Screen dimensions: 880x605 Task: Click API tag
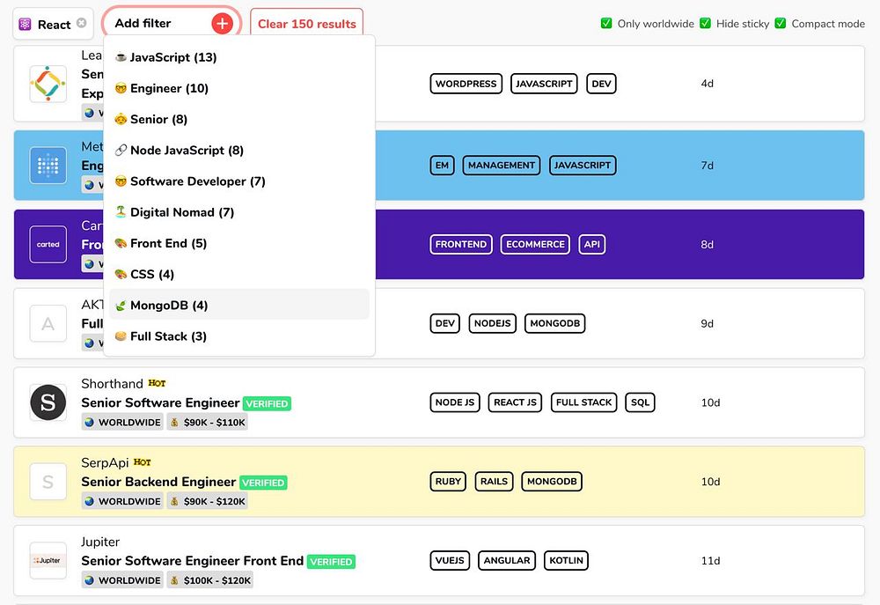pyautogui.click(x=591, y=244)
